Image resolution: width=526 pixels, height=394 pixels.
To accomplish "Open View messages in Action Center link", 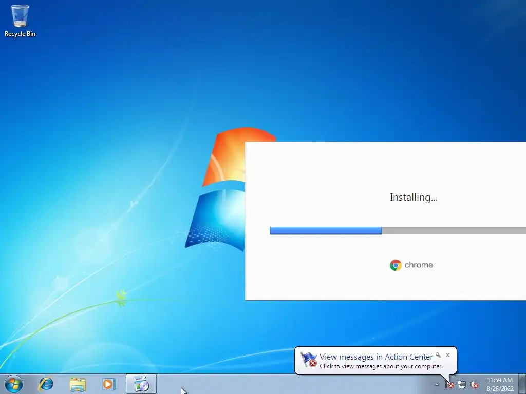I will click(x=376, y=357).
